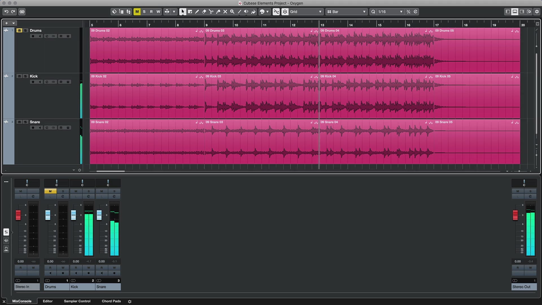
Task: Open the 1/16 quantize preset dropdown
Action: click(390, 12)
